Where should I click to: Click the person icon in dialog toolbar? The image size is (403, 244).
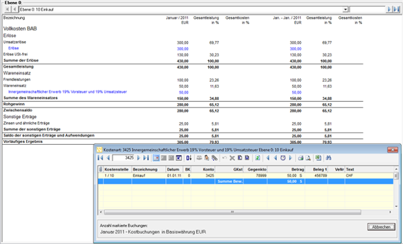[x=207, y=158]
